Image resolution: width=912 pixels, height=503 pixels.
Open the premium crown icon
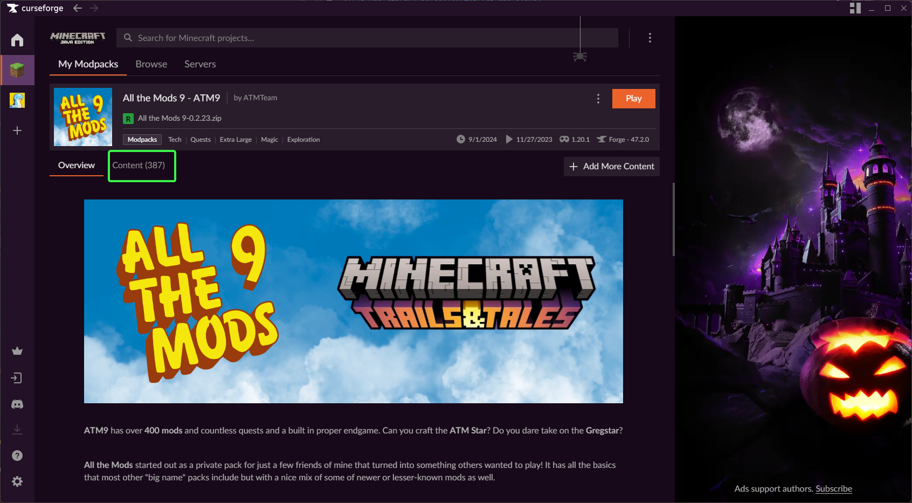(17, 351)
